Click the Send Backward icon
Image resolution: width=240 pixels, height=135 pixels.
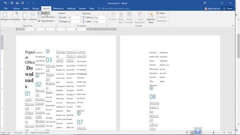(x=140, y=17)
